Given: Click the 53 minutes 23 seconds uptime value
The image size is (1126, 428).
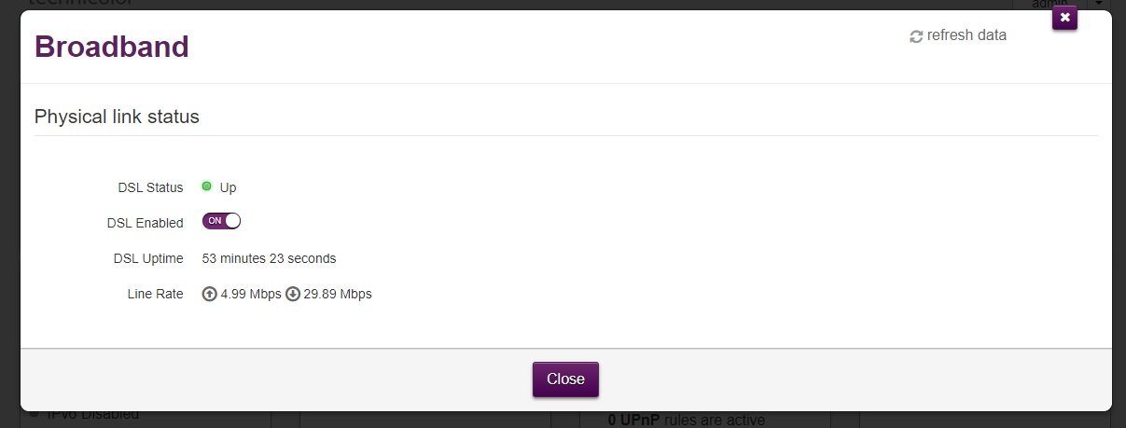Looking at the screenshot, I should [x=269, y=258].
